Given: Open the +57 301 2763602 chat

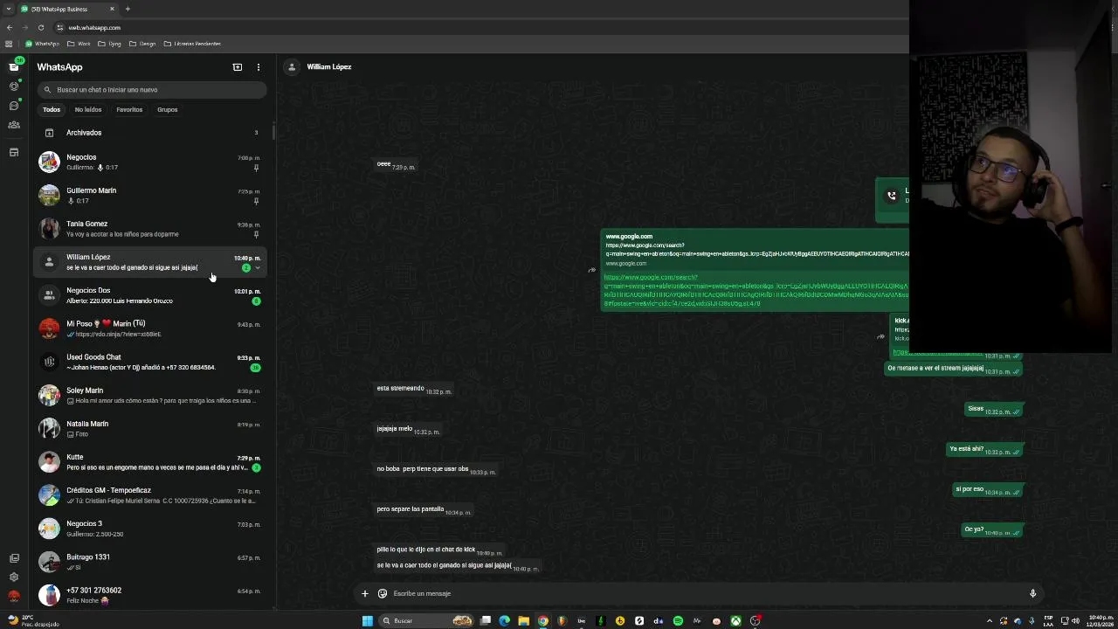Looking at the screenshot, I should point(152,595).
